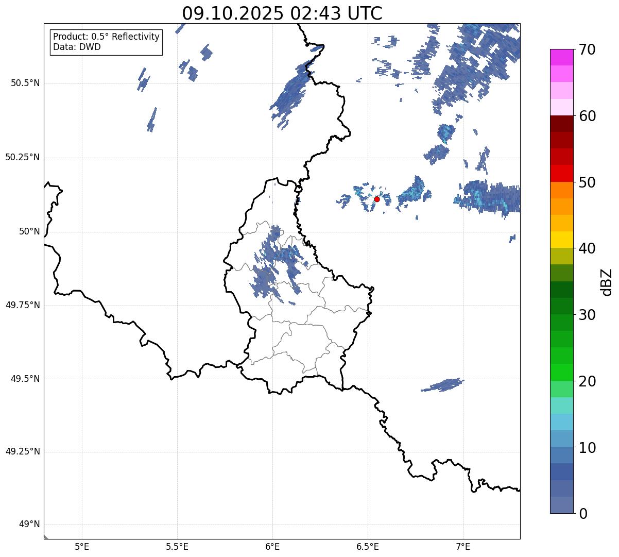This screenshot has width=619, height=557.
Task: Click 'Product: 0.5° Reflectivity' label
Action: [106, 37]
